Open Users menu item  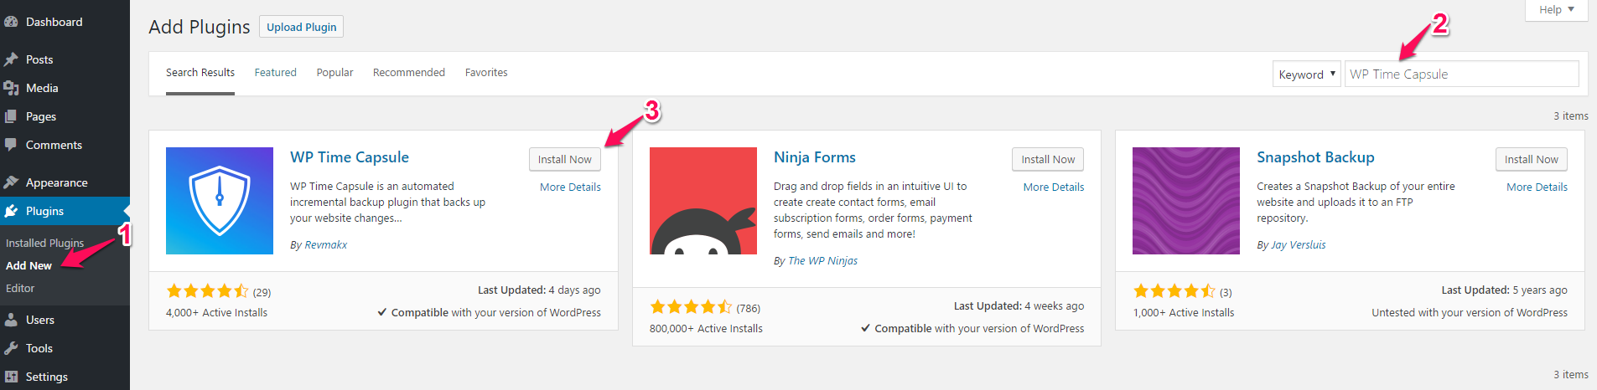(65, 320)
